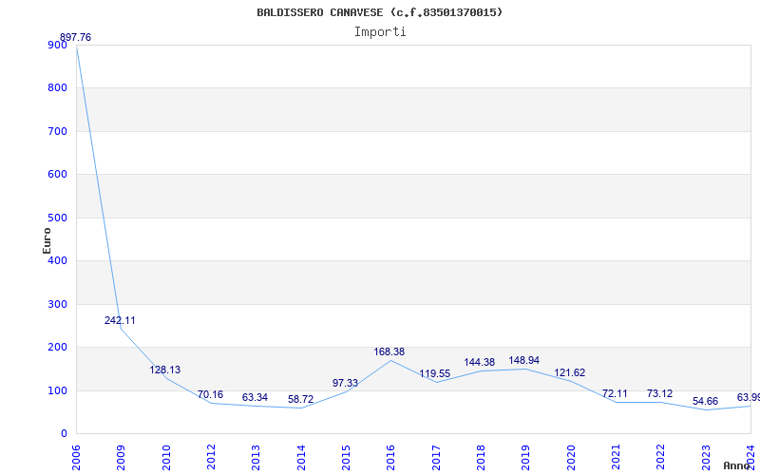Click the 2021 year tick label
760x475 pixels.
pyautogui.click(x=616, y=457)
